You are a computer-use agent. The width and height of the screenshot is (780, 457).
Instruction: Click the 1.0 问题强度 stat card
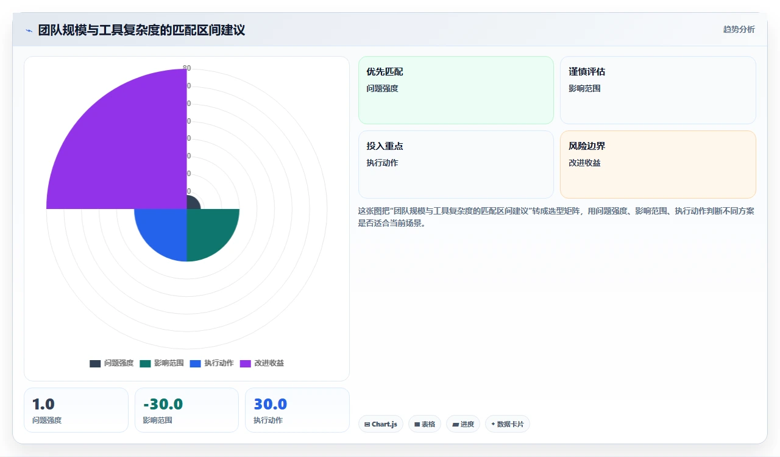[x=76, y=410]
